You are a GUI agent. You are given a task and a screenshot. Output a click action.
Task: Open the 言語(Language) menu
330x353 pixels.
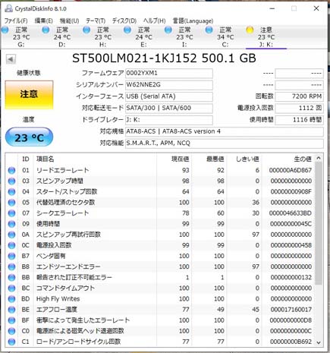[193, 20]
